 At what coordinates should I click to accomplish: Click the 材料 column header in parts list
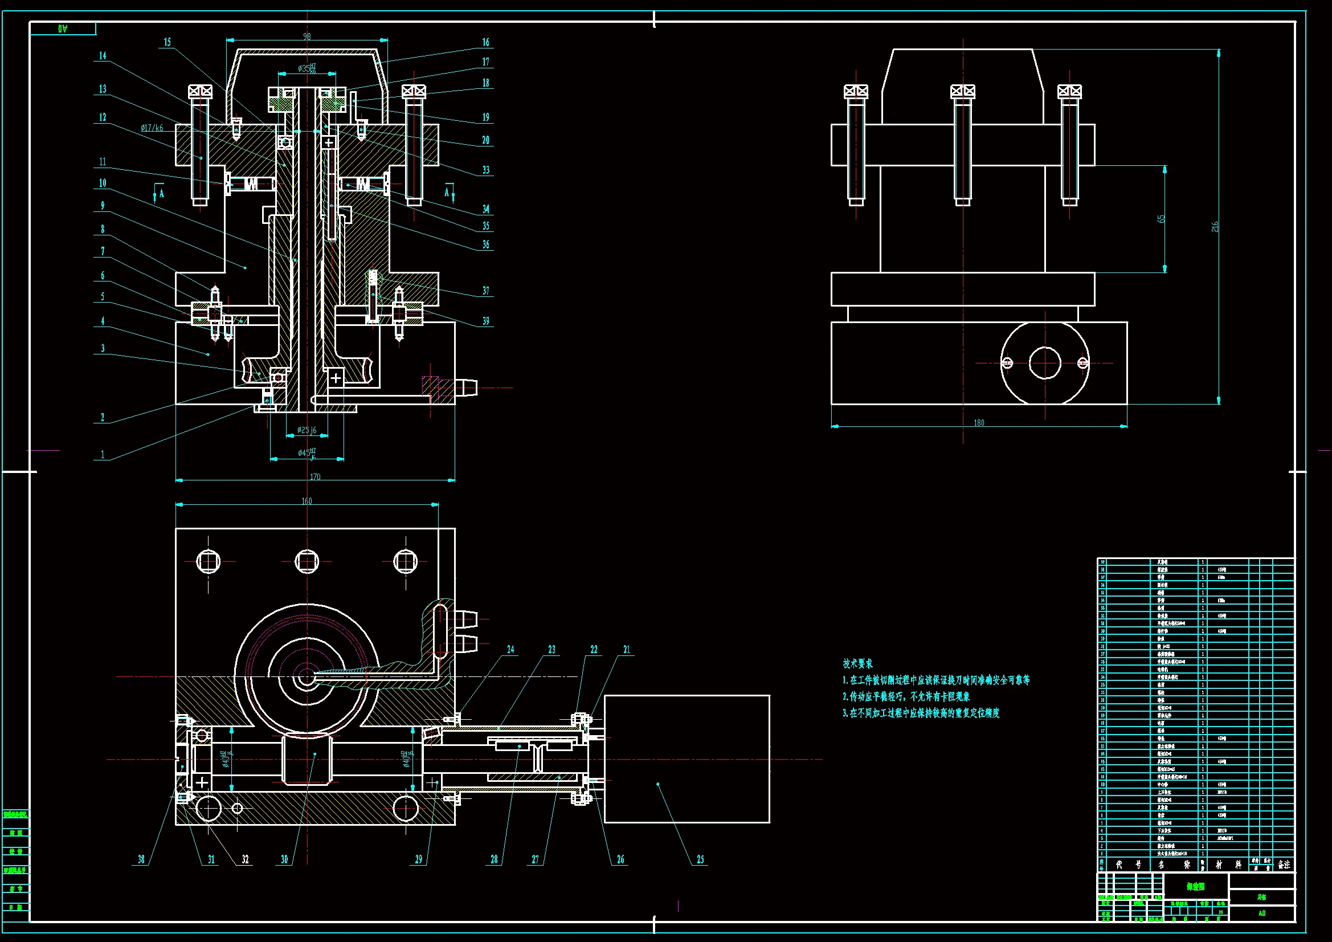click(1228, 864)
